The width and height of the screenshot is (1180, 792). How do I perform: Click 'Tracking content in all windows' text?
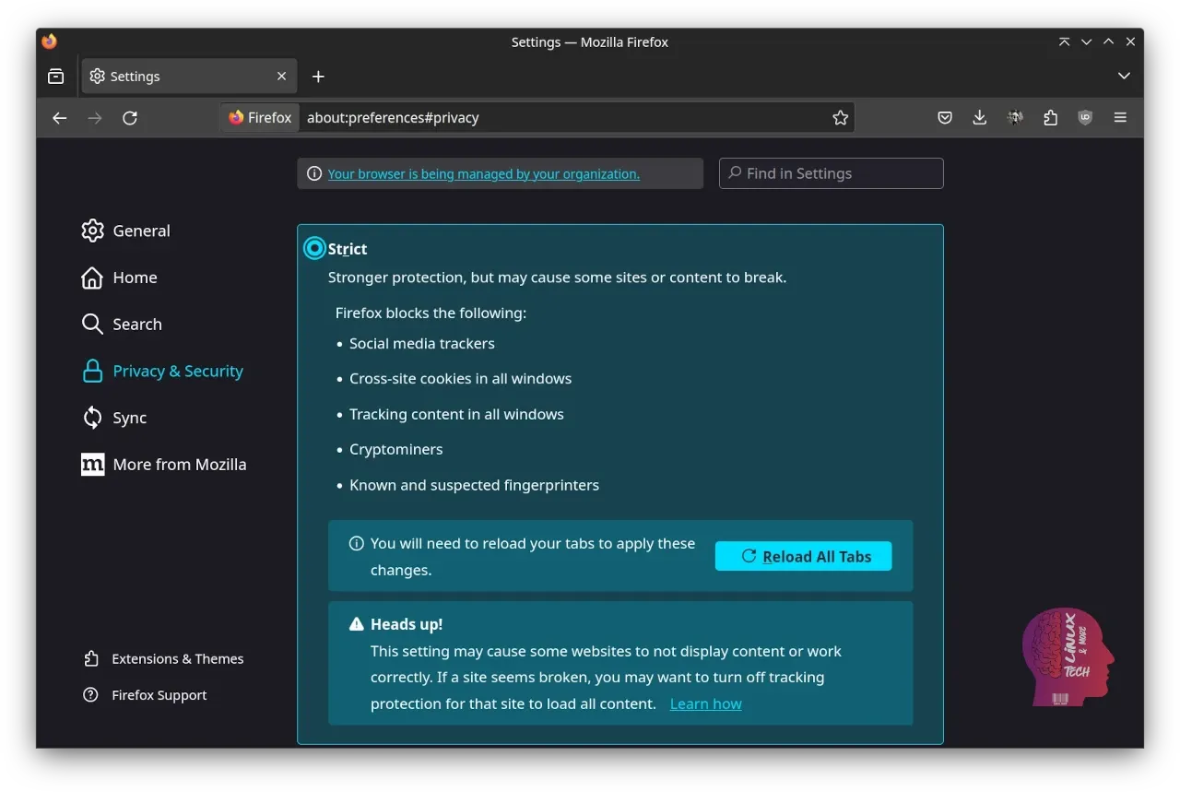point(456,415)
